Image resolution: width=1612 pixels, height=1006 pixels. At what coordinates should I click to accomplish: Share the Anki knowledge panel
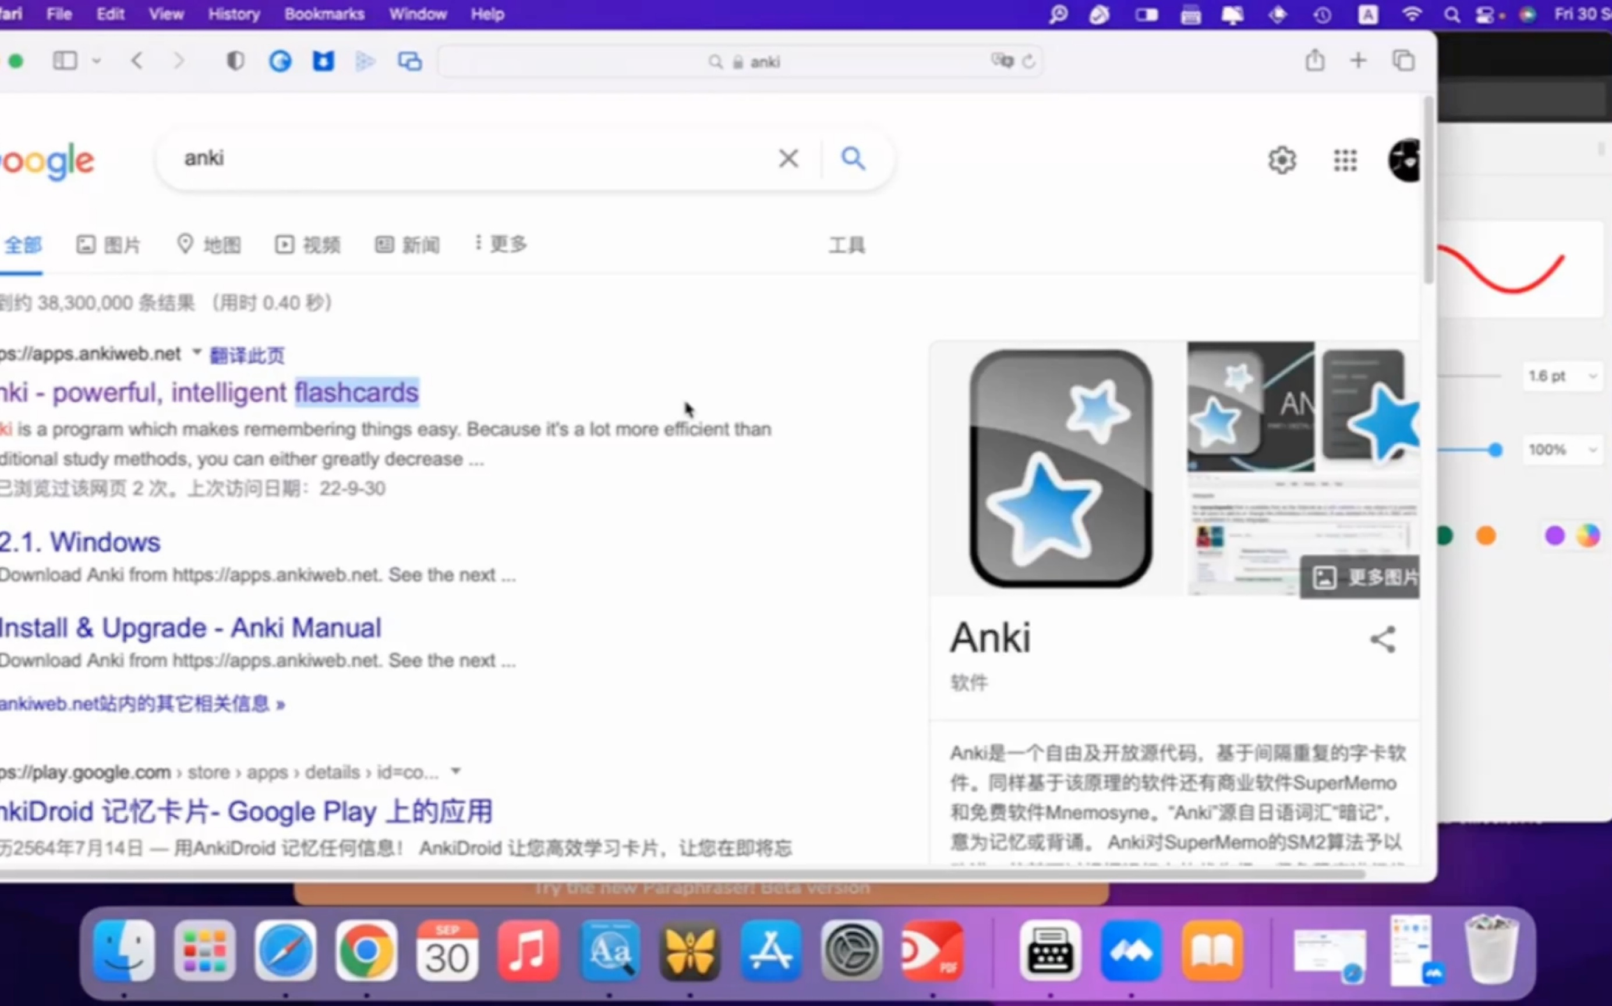coord(1383,639)
